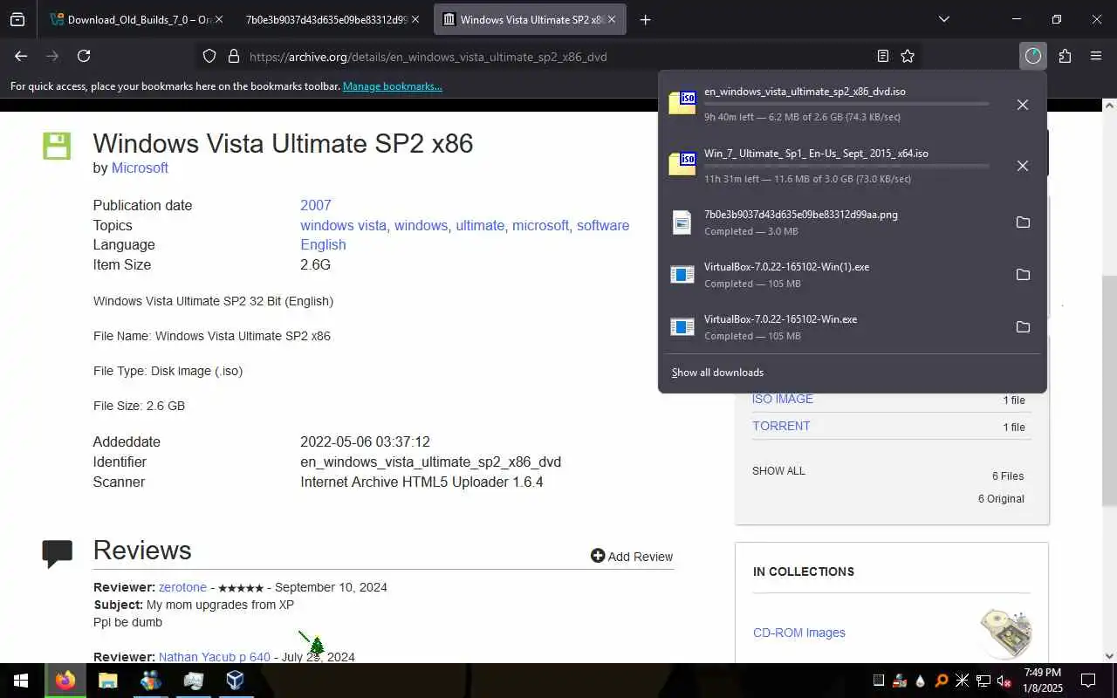Viewport: 1117px width, 698px height.
Task: Click the Manage bookmarks link
Action: [x=393, y=86]
